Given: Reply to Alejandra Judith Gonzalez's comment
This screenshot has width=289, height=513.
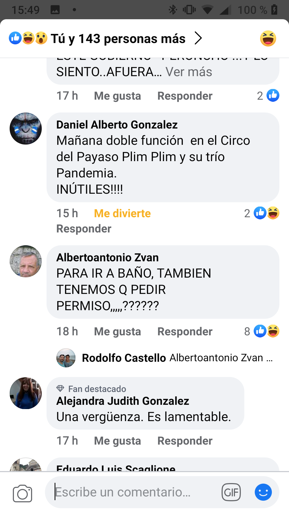Looking at the screenshot, I should pyautogui.click(x=185, y=441).
